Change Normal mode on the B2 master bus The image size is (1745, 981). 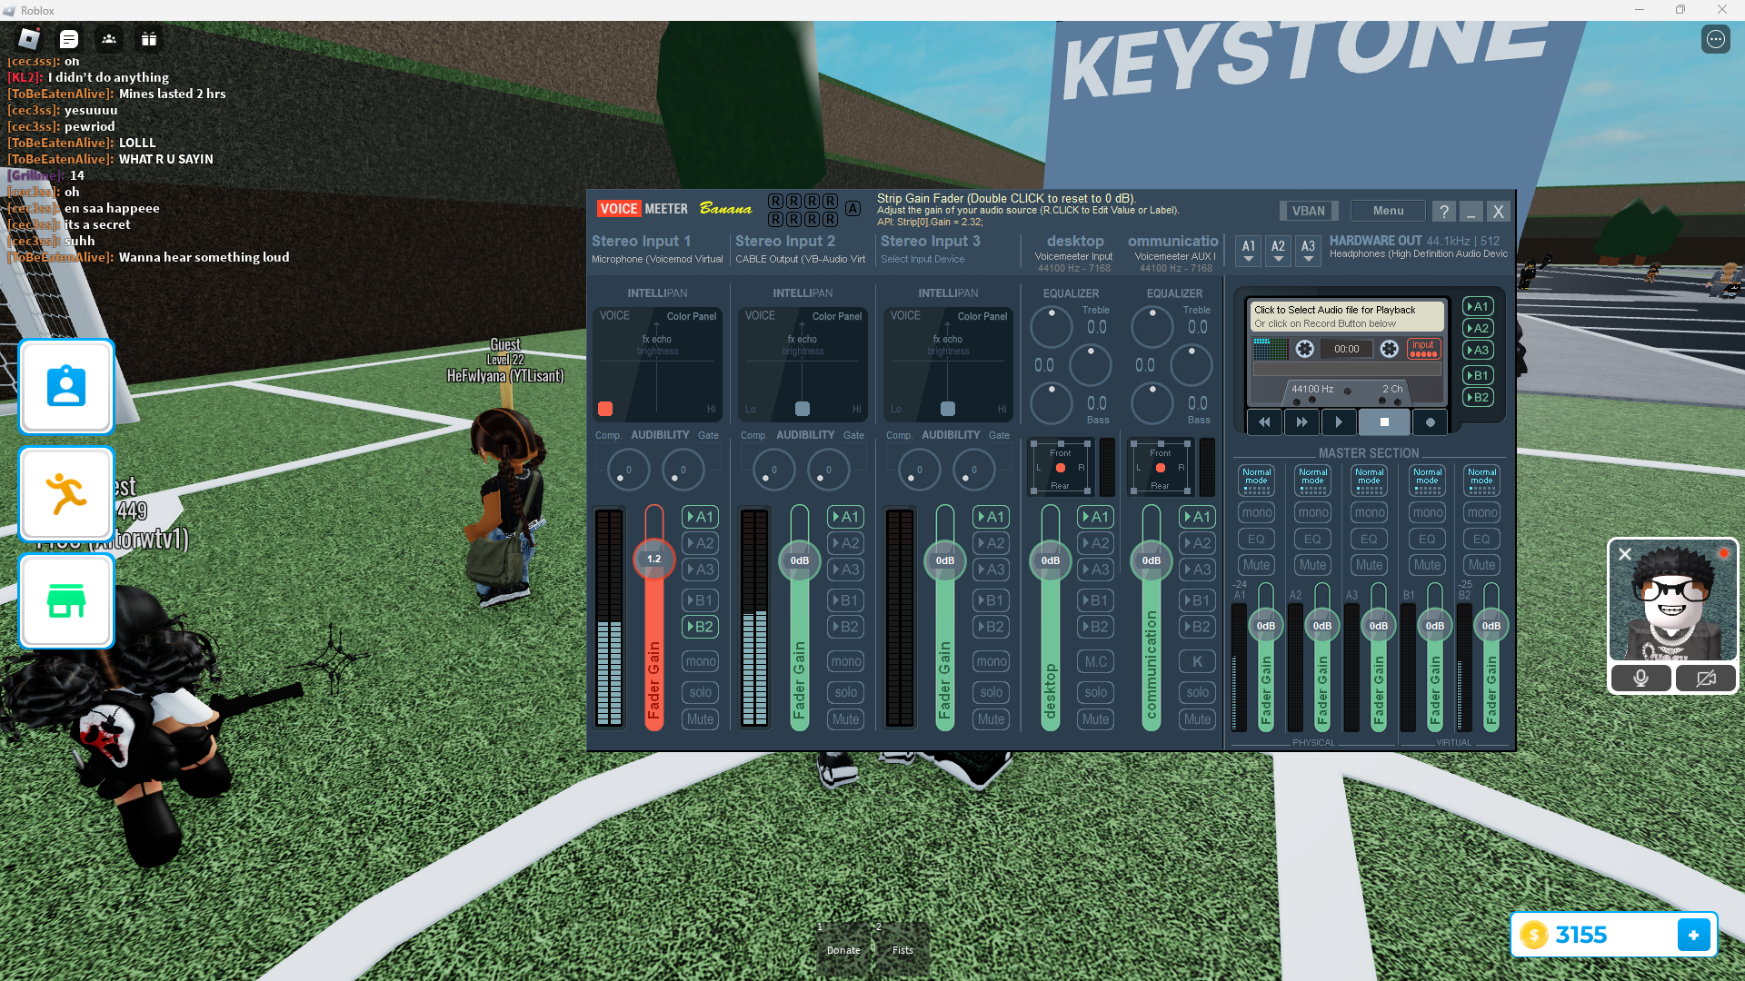1481,480
